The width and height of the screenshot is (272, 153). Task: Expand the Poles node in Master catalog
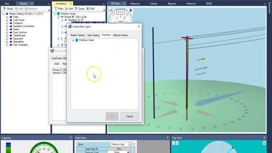(7, 17)
